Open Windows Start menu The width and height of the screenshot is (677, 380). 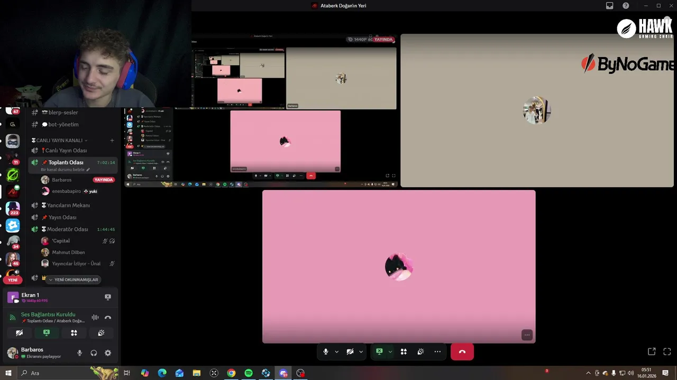pos(8,373)
